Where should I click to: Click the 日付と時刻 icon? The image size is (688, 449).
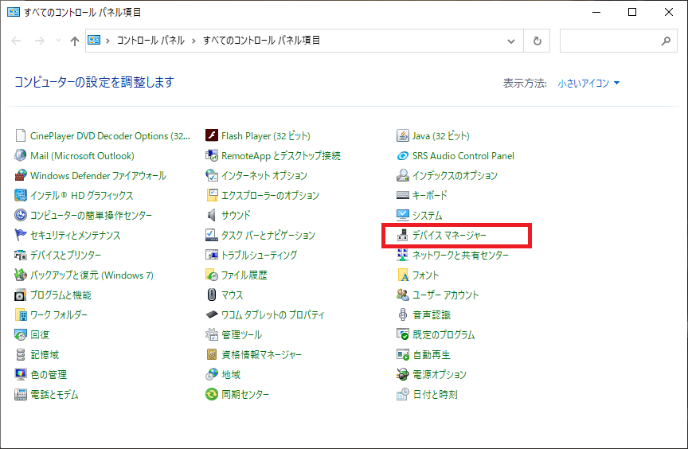tap(403, 395)
